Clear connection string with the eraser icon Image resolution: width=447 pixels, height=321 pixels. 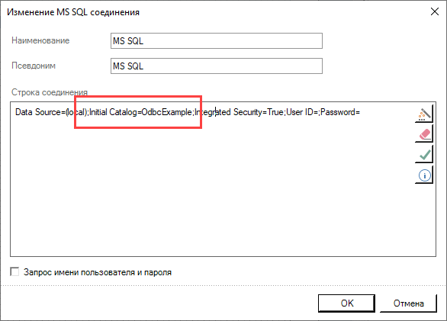pos(424,134)
